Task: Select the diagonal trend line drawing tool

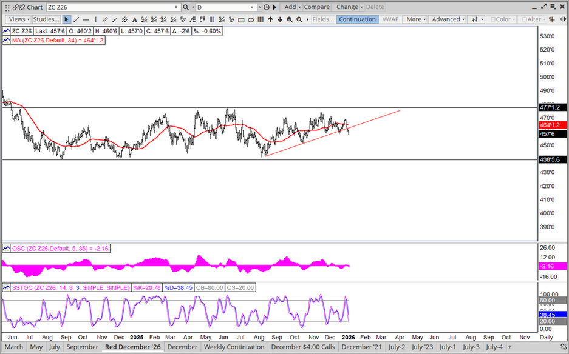Action: pos(76,19)
